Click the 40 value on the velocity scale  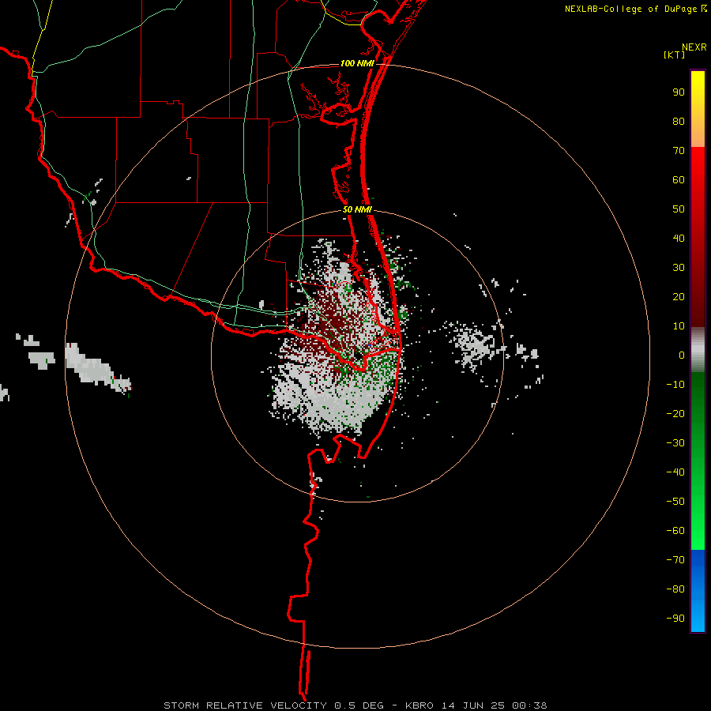click(x=679, y=239)
